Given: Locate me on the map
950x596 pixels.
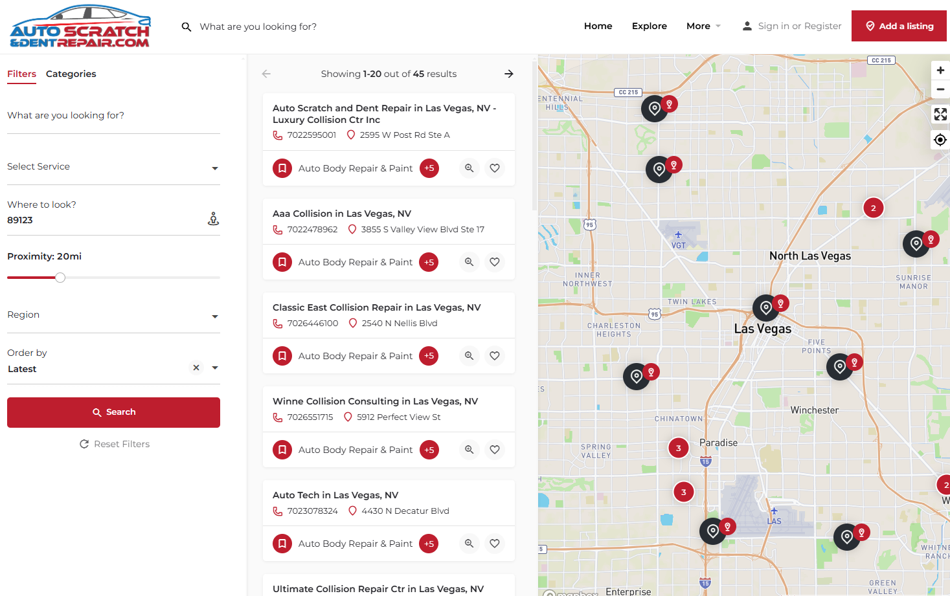Looking at the screenshot, I should [940, 140].
